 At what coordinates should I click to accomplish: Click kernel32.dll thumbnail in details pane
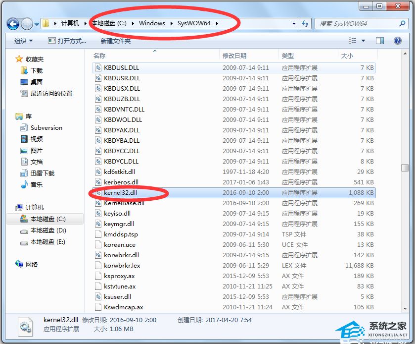[26, 326]
